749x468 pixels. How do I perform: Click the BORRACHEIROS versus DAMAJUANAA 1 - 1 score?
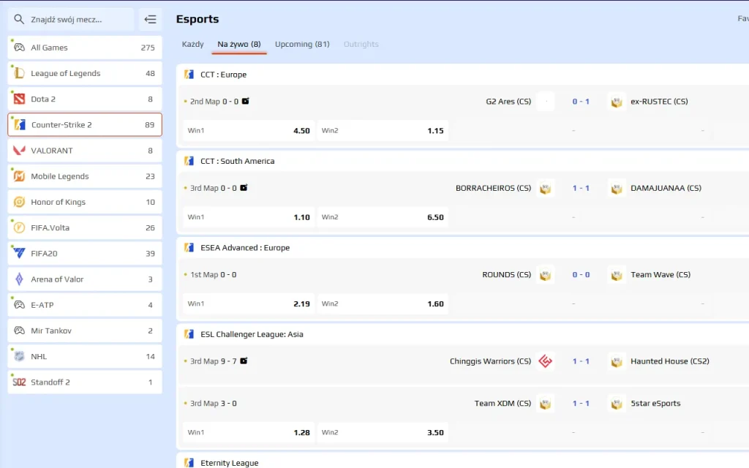tap(581, 188)
